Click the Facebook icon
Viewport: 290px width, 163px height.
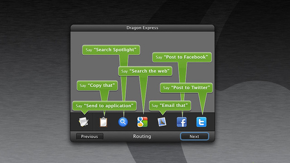pos(182,122)
